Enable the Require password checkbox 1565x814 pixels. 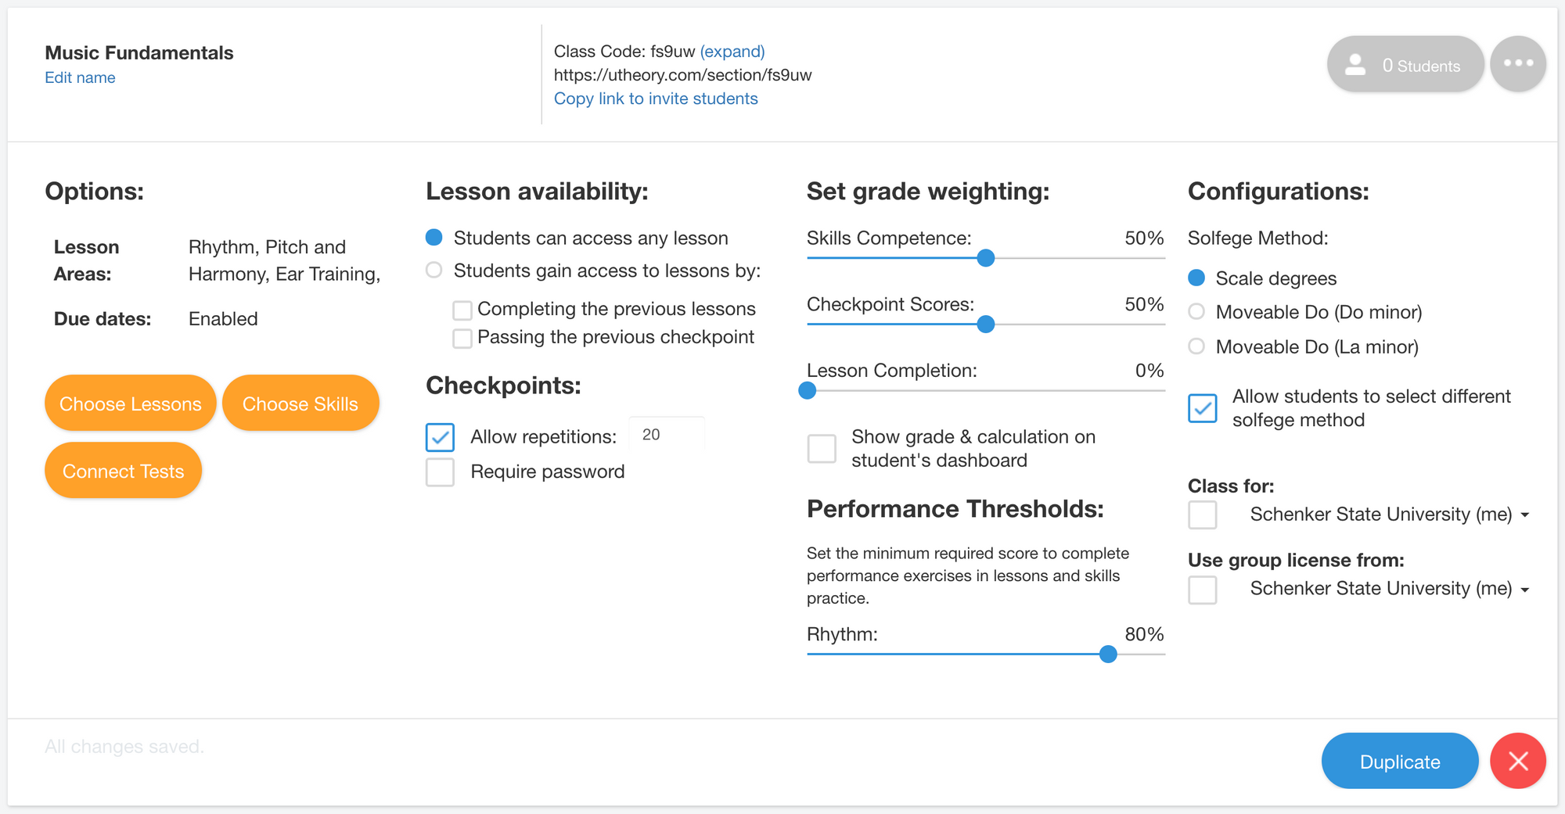[x=441, y=472]
